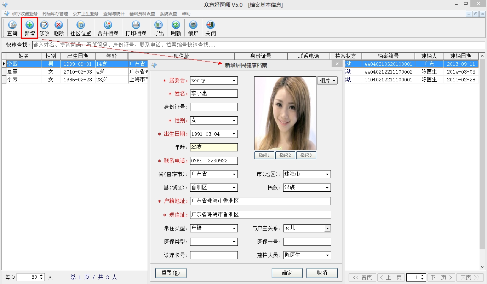Click the 确定 button
The image size is (487, 284).
[287, 273]
